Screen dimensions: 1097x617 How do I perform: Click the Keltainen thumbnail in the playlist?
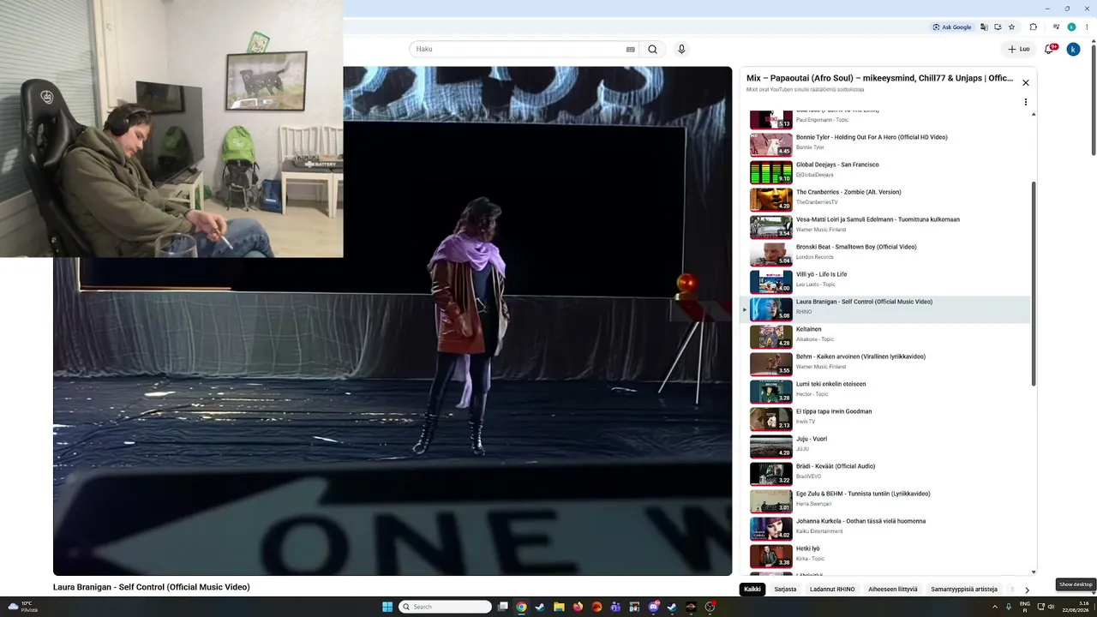point(771,337)
